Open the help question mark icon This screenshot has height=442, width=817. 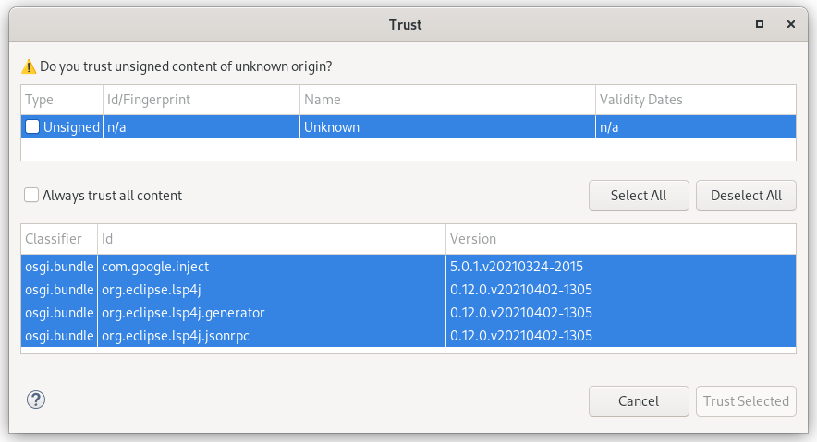pyautogui.click(x=36, y=400)
